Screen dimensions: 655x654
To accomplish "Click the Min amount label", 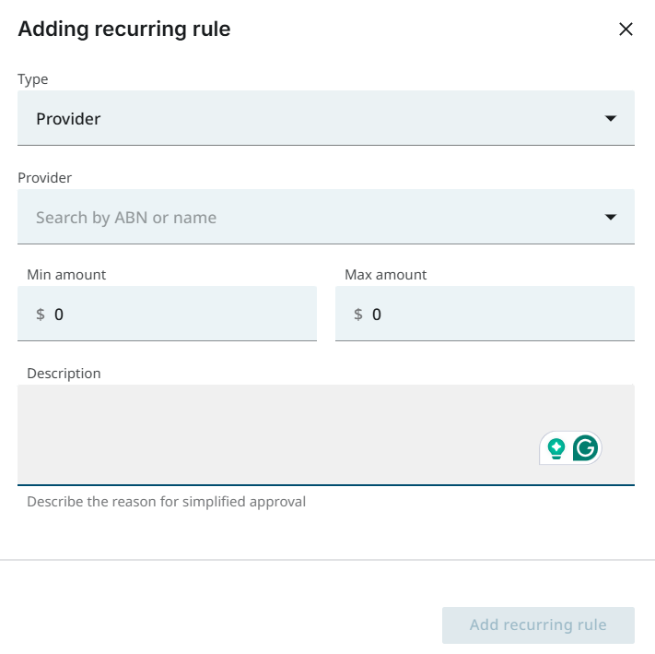I will point(66,275).
